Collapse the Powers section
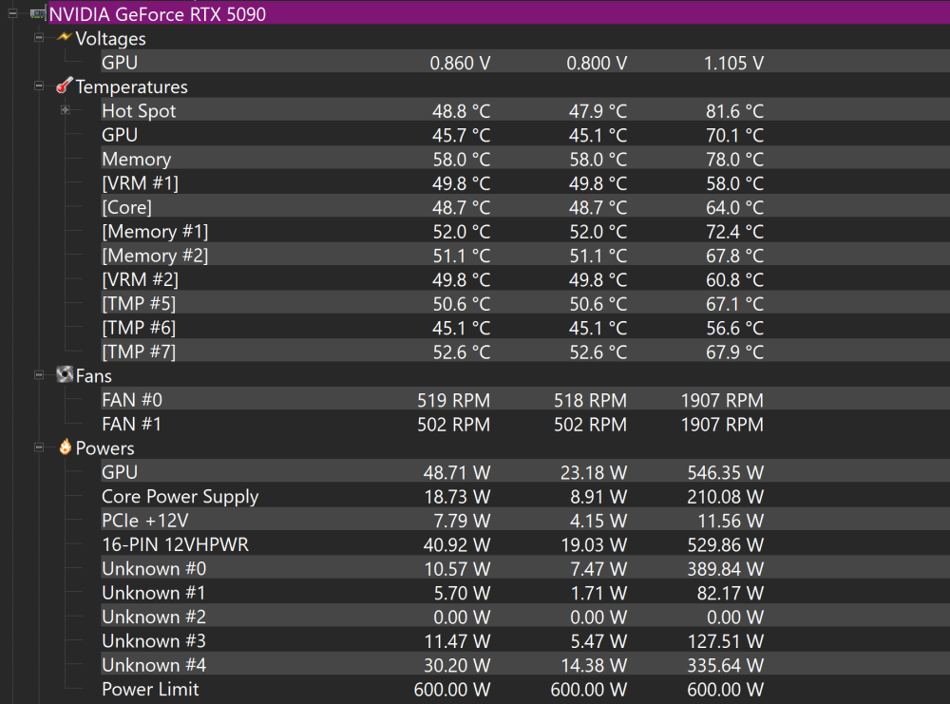The width and height of the screenshot is (950, 704). tap(39, 447)
